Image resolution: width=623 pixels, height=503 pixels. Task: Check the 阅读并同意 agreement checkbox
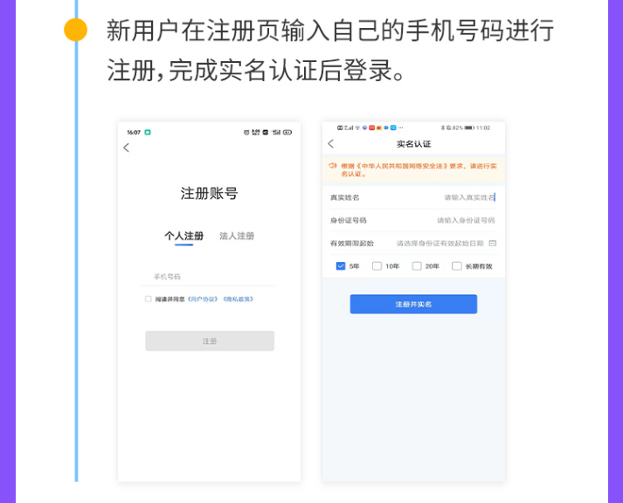(149, 299)
